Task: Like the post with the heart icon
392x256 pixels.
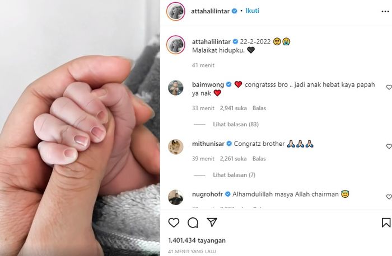Action: pos(174,222)
